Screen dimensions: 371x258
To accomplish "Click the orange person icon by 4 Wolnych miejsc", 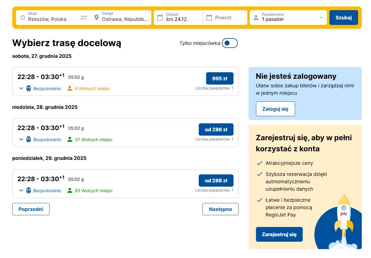I will (x=70, y=89).
